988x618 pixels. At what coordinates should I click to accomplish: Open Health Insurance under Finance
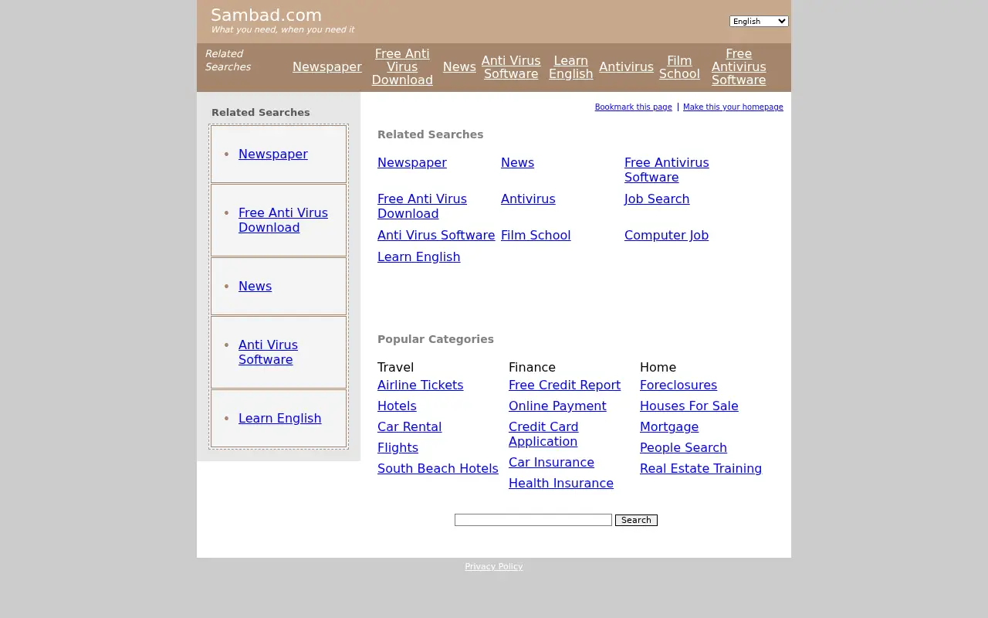click(561, 483)
